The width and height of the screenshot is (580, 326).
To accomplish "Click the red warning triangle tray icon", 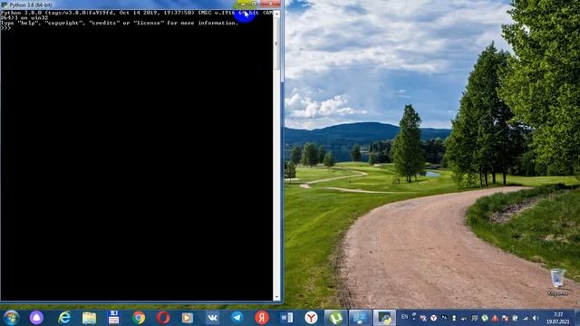I will (495, 318).
